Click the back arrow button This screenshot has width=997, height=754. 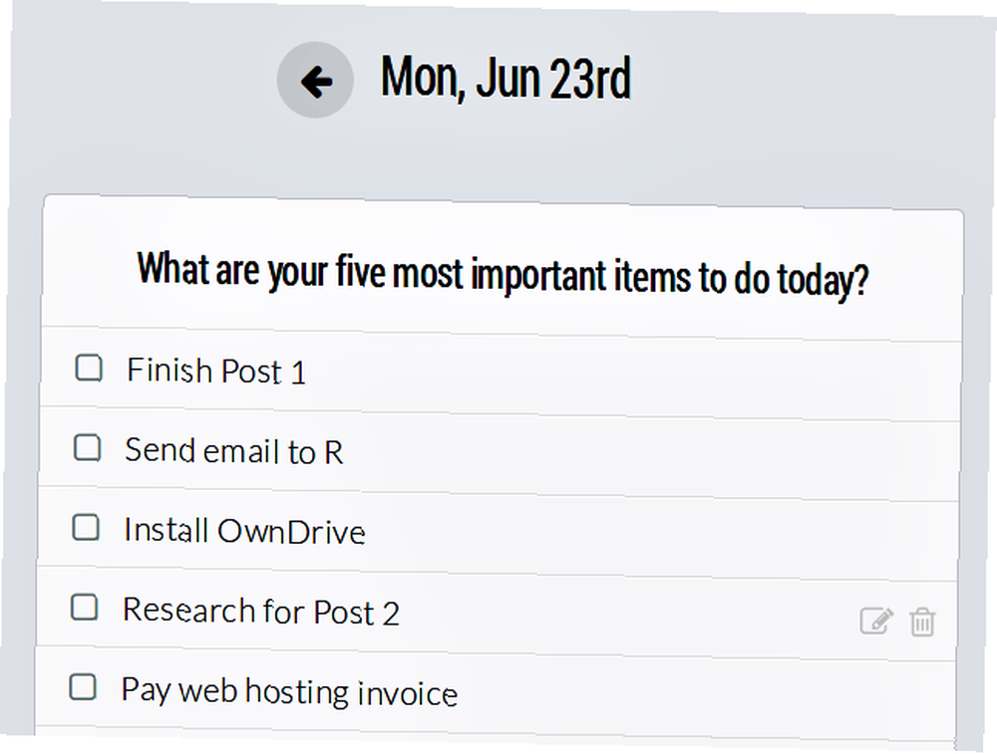[x=315, y=80]
